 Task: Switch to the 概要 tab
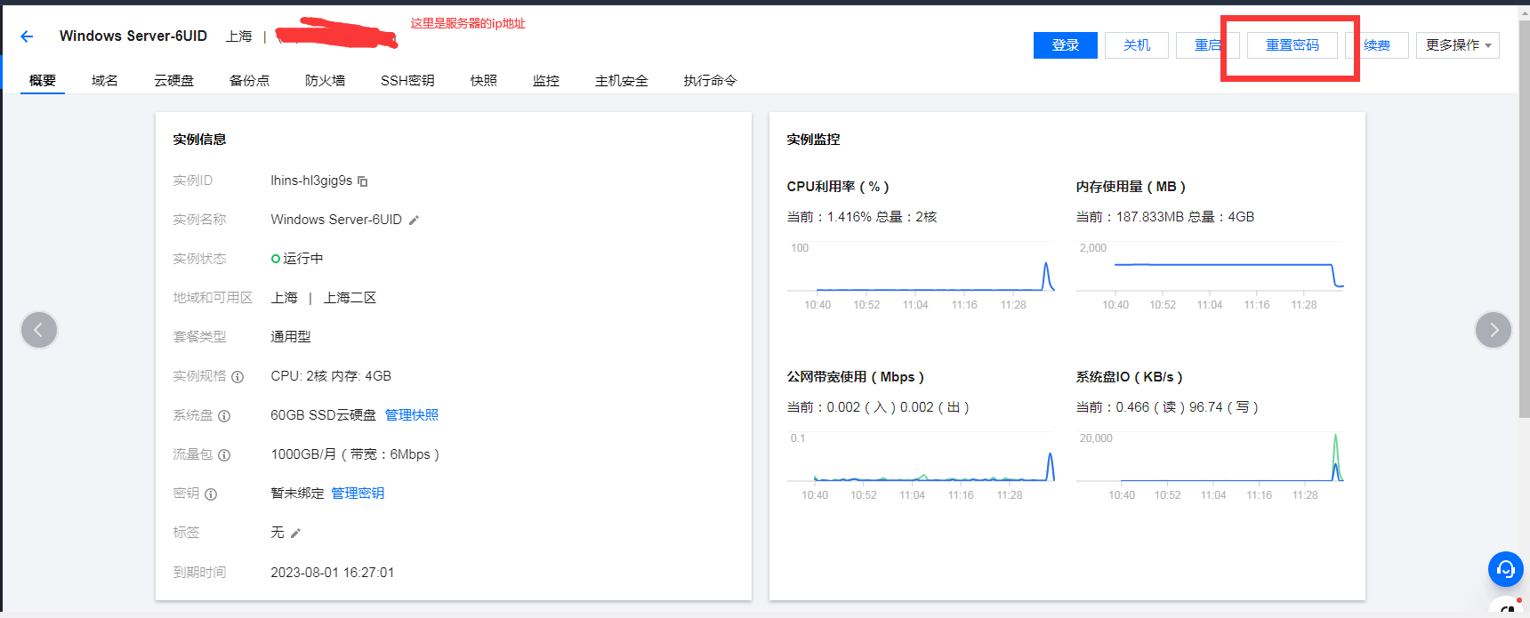click(x=43, y=81)
